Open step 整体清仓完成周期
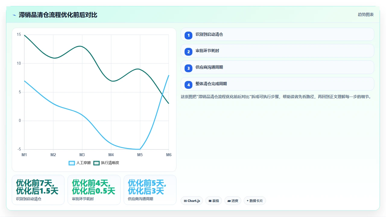This screenshot has height=217, width=386. coord(277,84)
